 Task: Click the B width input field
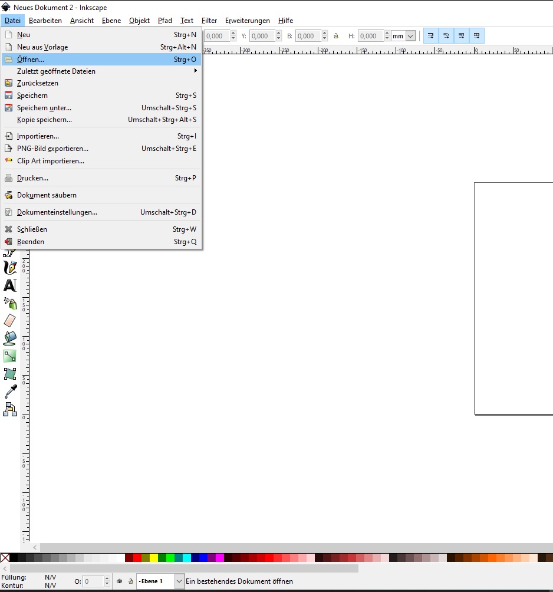(309, 36)
